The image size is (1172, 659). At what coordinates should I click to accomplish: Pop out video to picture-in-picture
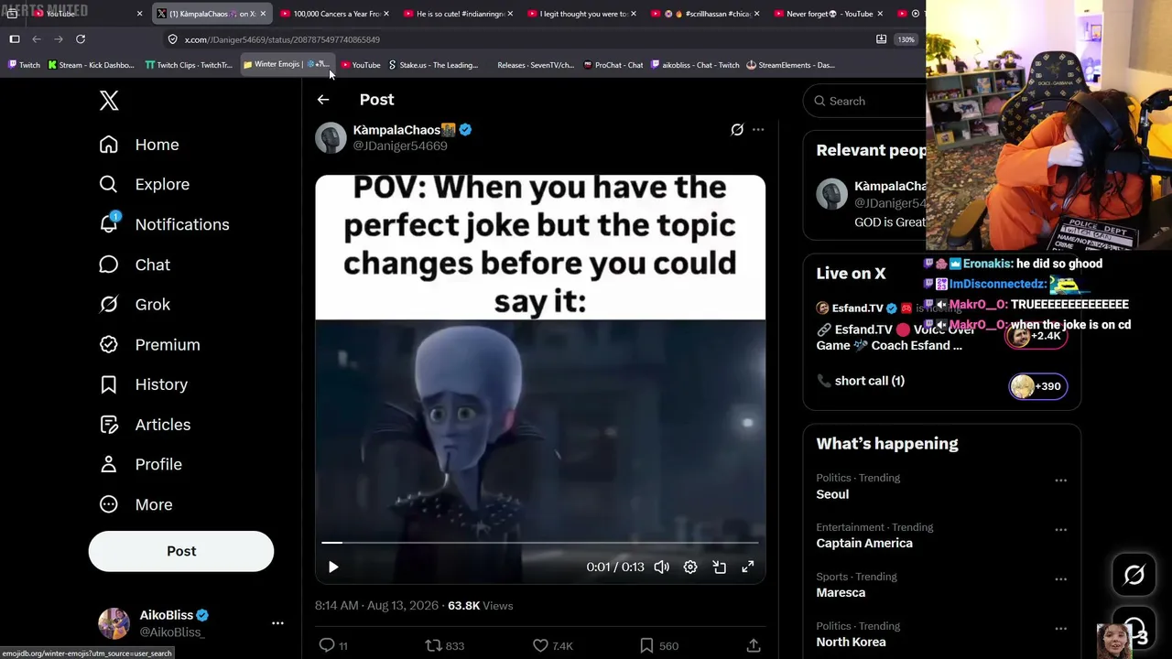tap(720, 567)
